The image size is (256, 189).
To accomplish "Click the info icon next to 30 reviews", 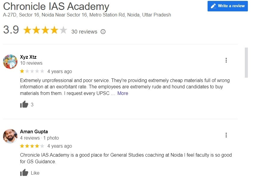I will [x=103, y=31].
